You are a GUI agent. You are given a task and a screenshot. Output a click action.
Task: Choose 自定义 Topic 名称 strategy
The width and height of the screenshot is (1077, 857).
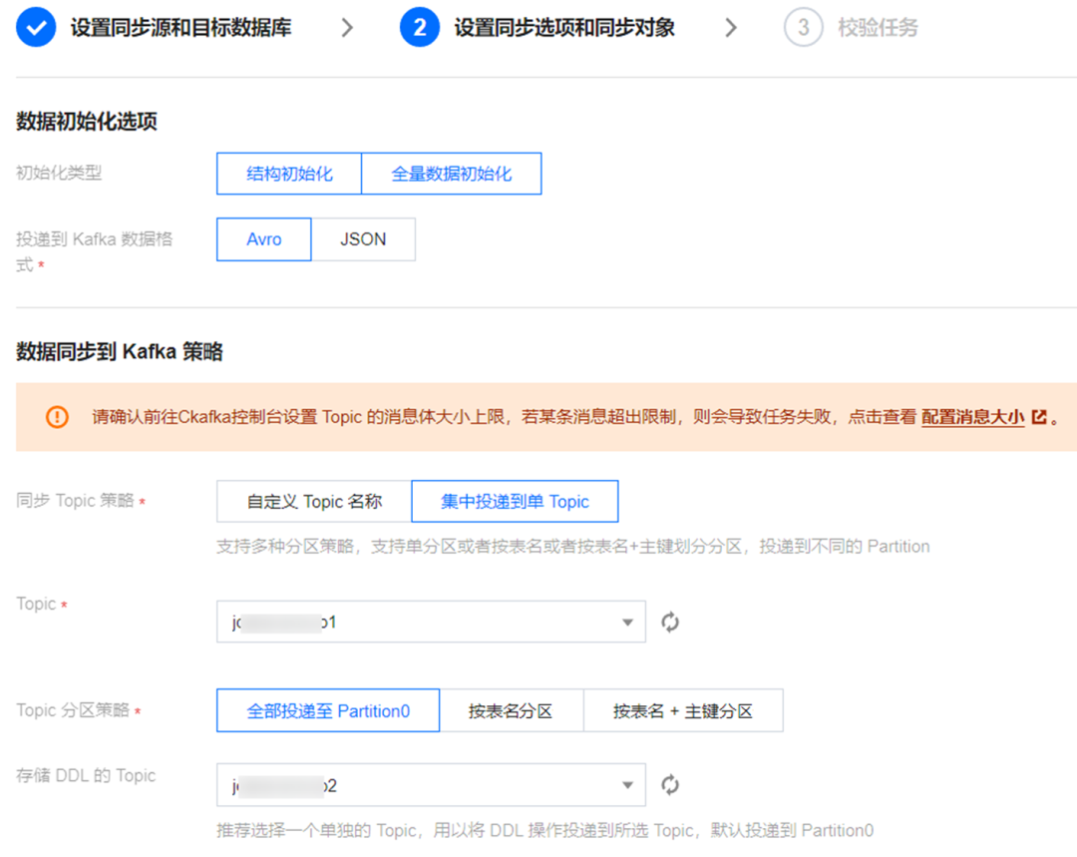[x=314, y=502]
